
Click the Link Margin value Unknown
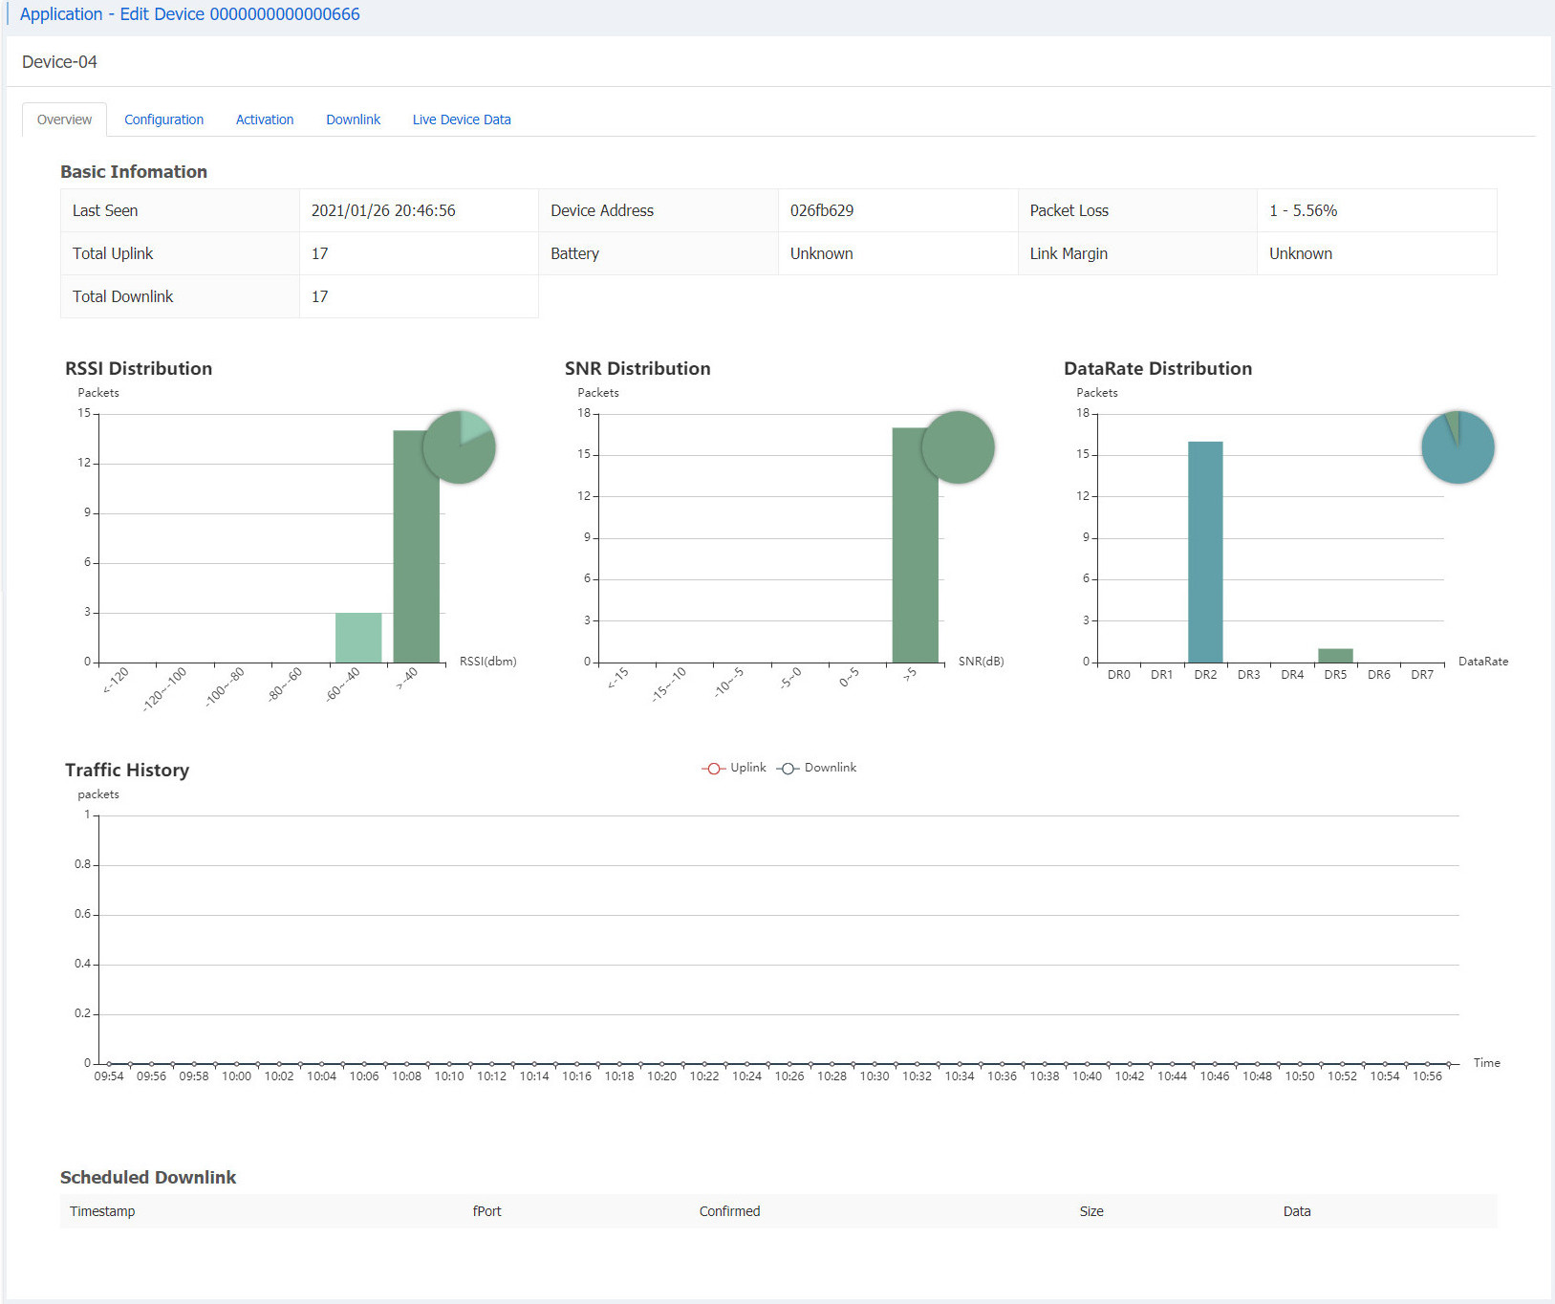coord(1301,253)
